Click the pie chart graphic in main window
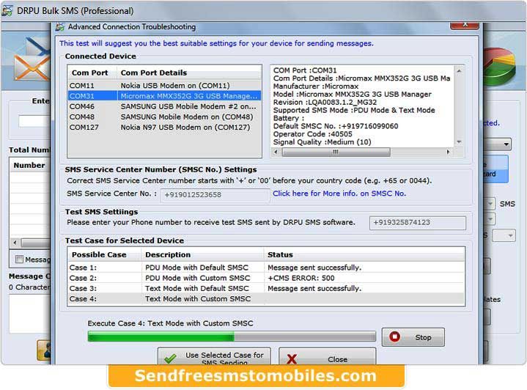This screenshot has width=527, height=390. tap(499, 67)
